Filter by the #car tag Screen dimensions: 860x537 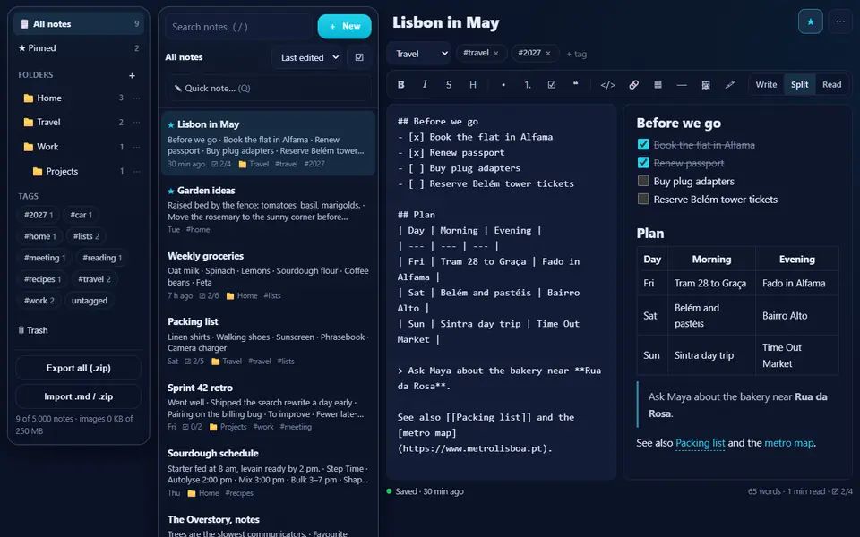click(82, 215)
